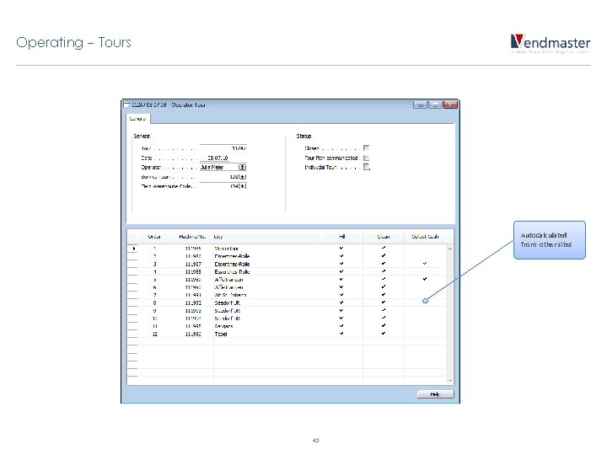
Task: Click the order number 3 cell
Action: [154, 265]
